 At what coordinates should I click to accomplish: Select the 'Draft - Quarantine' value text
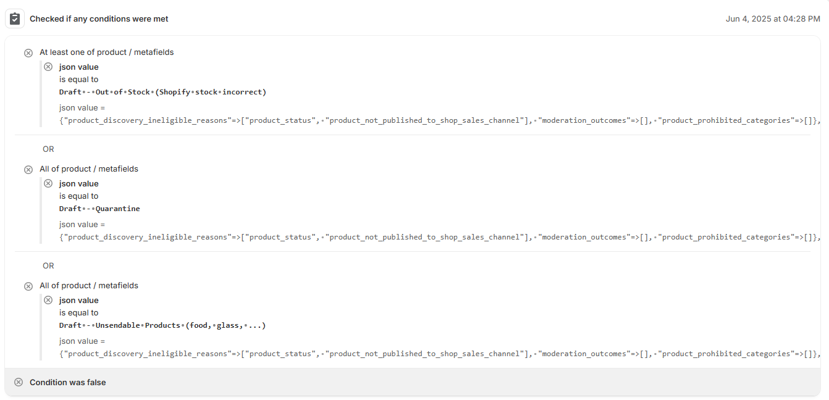[99, 209]
